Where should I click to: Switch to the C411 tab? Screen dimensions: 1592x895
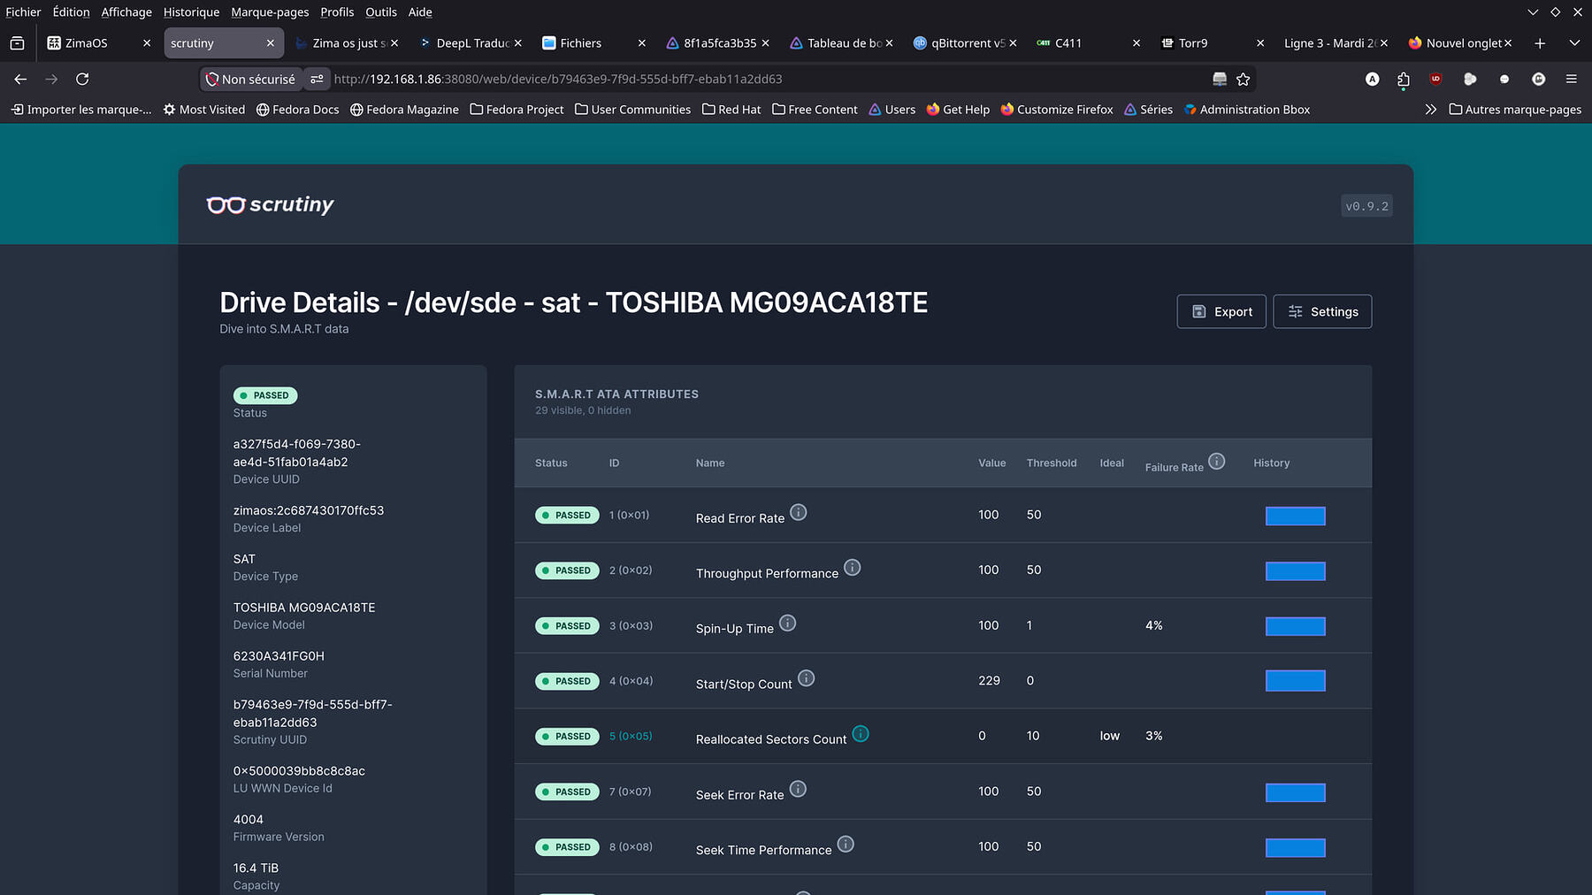pyautogui.click(x=1088, y=42)
